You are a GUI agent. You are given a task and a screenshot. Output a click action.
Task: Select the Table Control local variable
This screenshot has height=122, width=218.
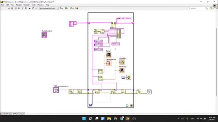pos(124,18)
